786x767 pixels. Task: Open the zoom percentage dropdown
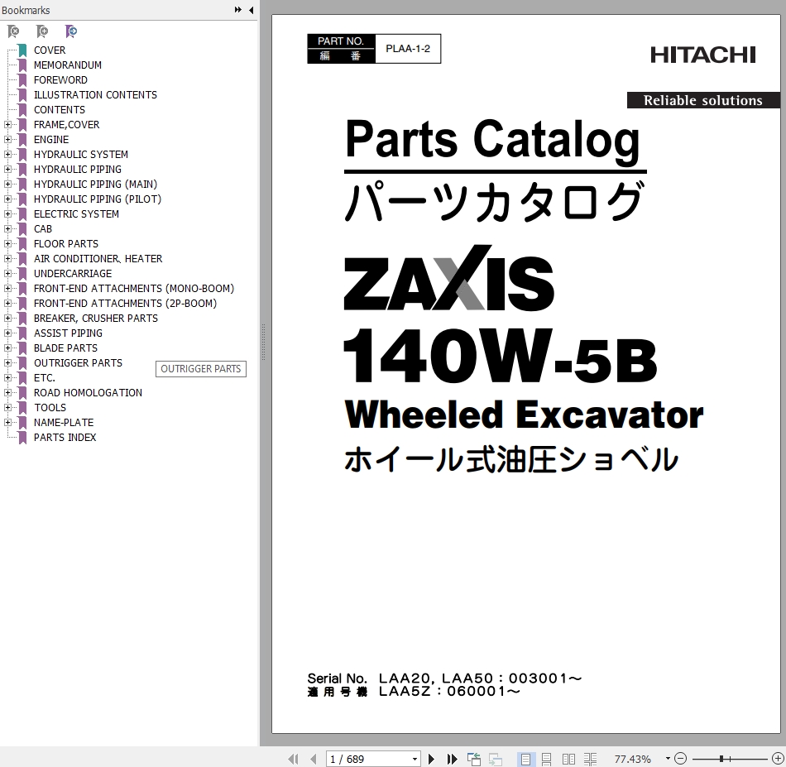pyautogui.click(x=668, y=759)
